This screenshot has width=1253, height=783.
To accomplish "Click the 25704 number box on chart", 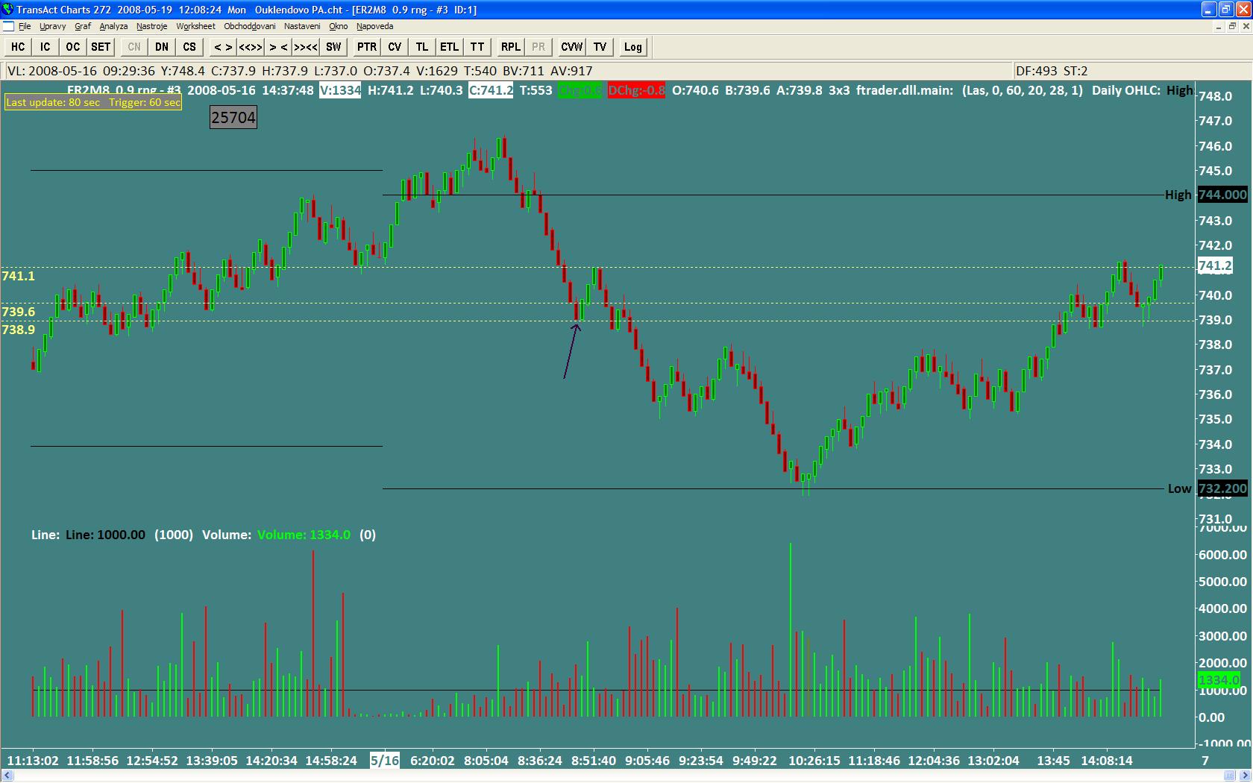I will coord(233,117).
